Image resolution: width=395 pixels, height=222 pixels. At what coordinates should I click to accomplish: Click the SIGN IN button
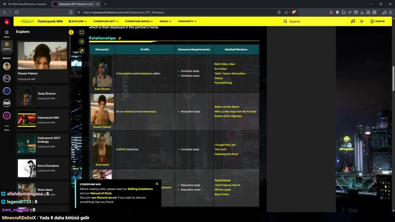pyautogui.click(x=377, y=21)
